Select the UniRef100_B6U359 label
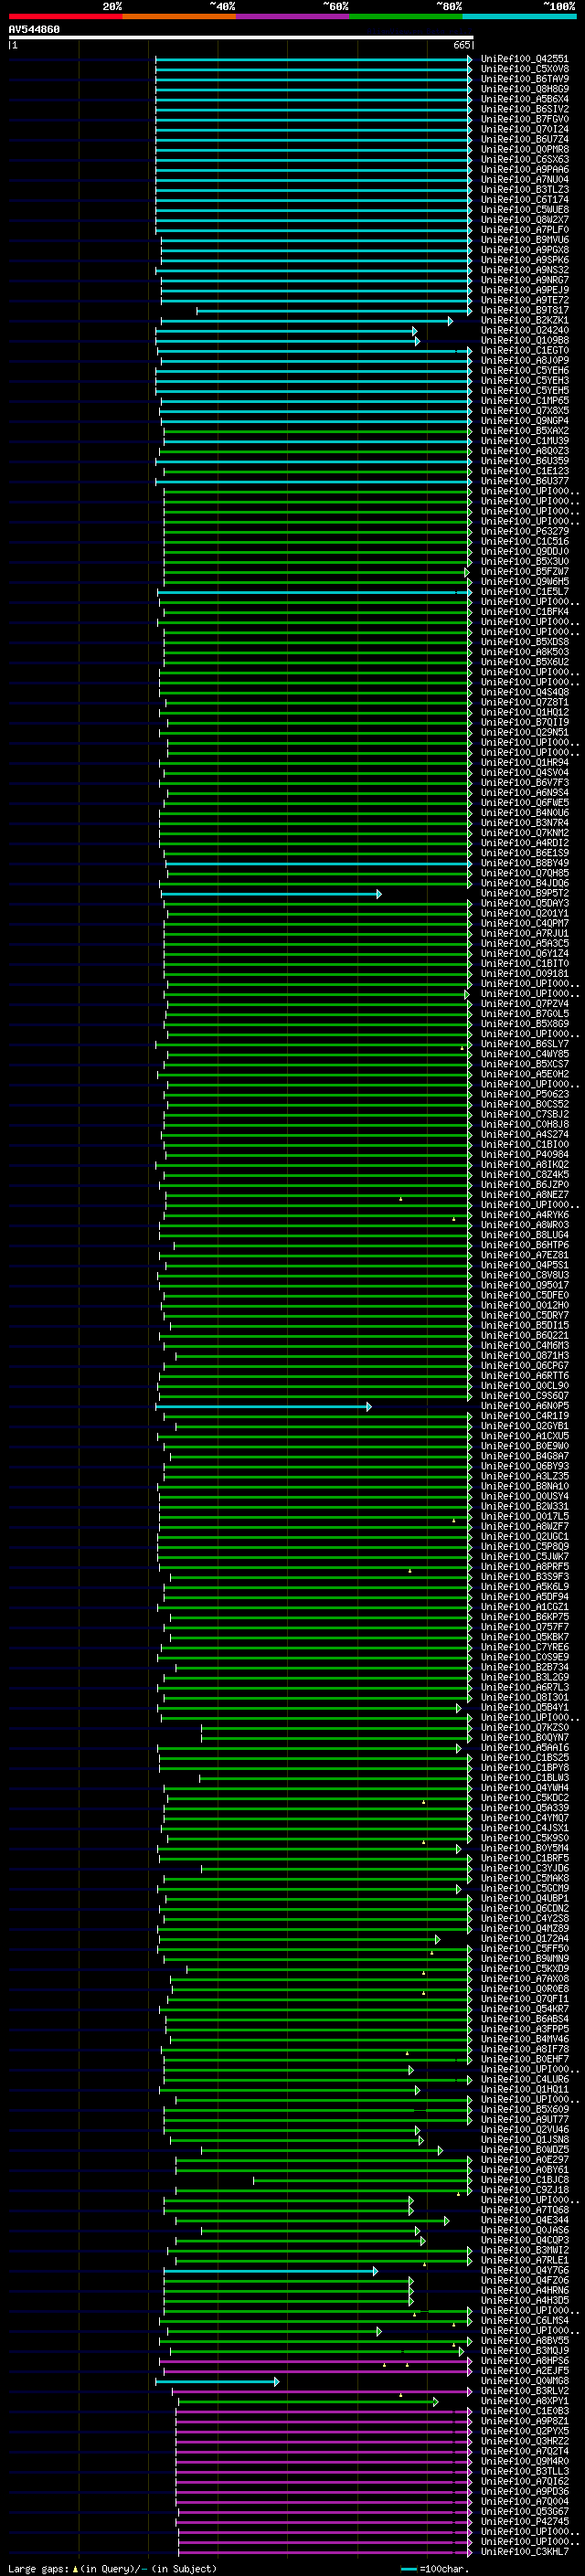The width and height of the screenshot is (585, 2576). point(525,461)
